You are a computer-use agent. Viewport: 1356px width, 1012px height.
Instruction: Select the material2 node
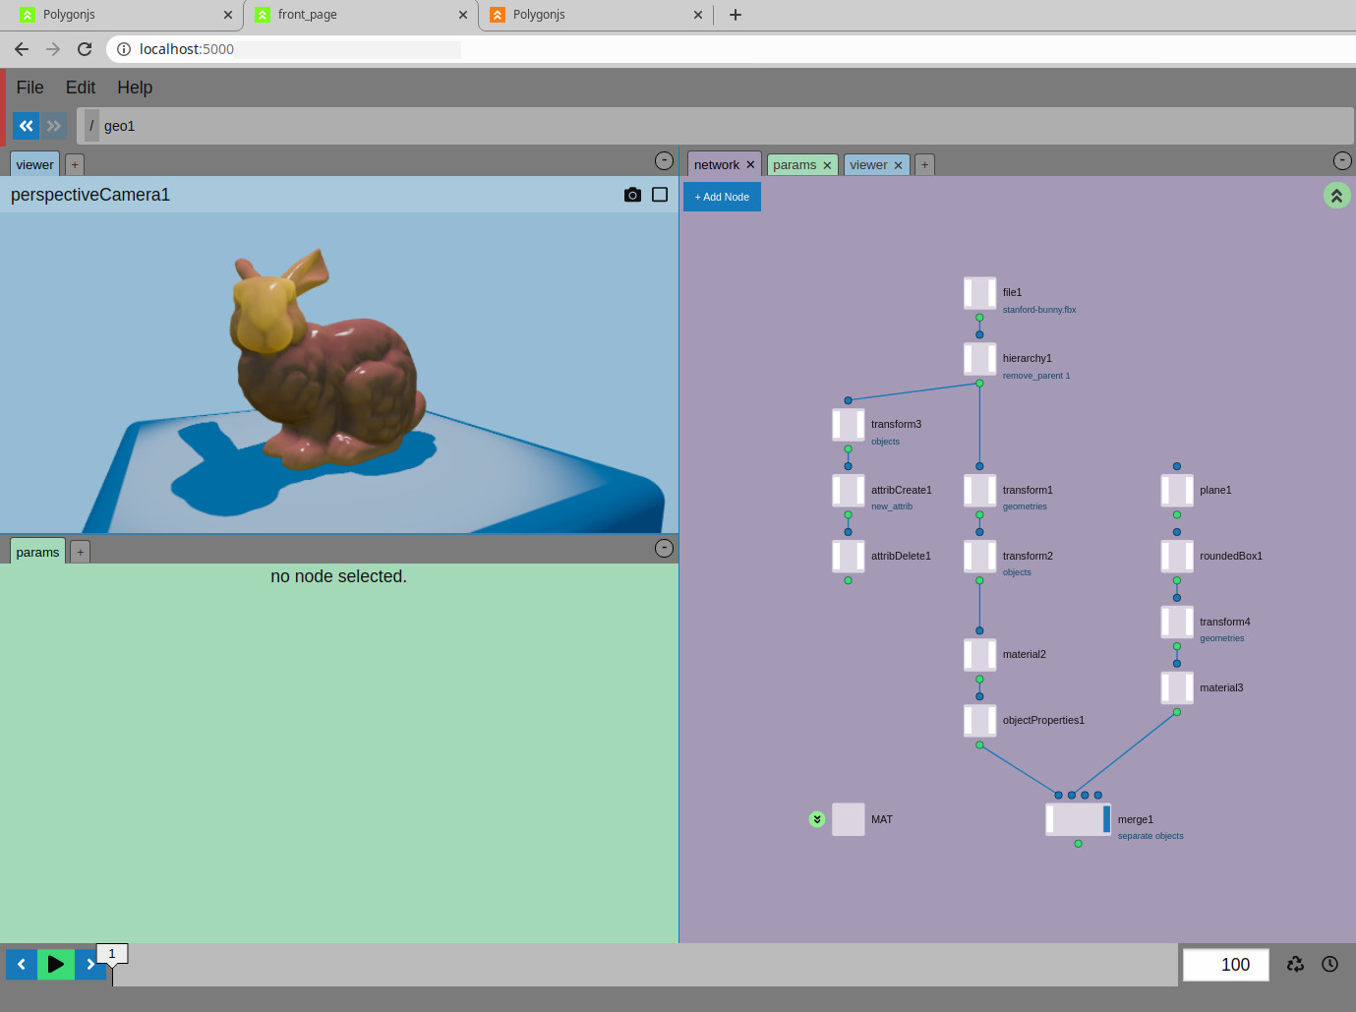click(x=979, y=655)
